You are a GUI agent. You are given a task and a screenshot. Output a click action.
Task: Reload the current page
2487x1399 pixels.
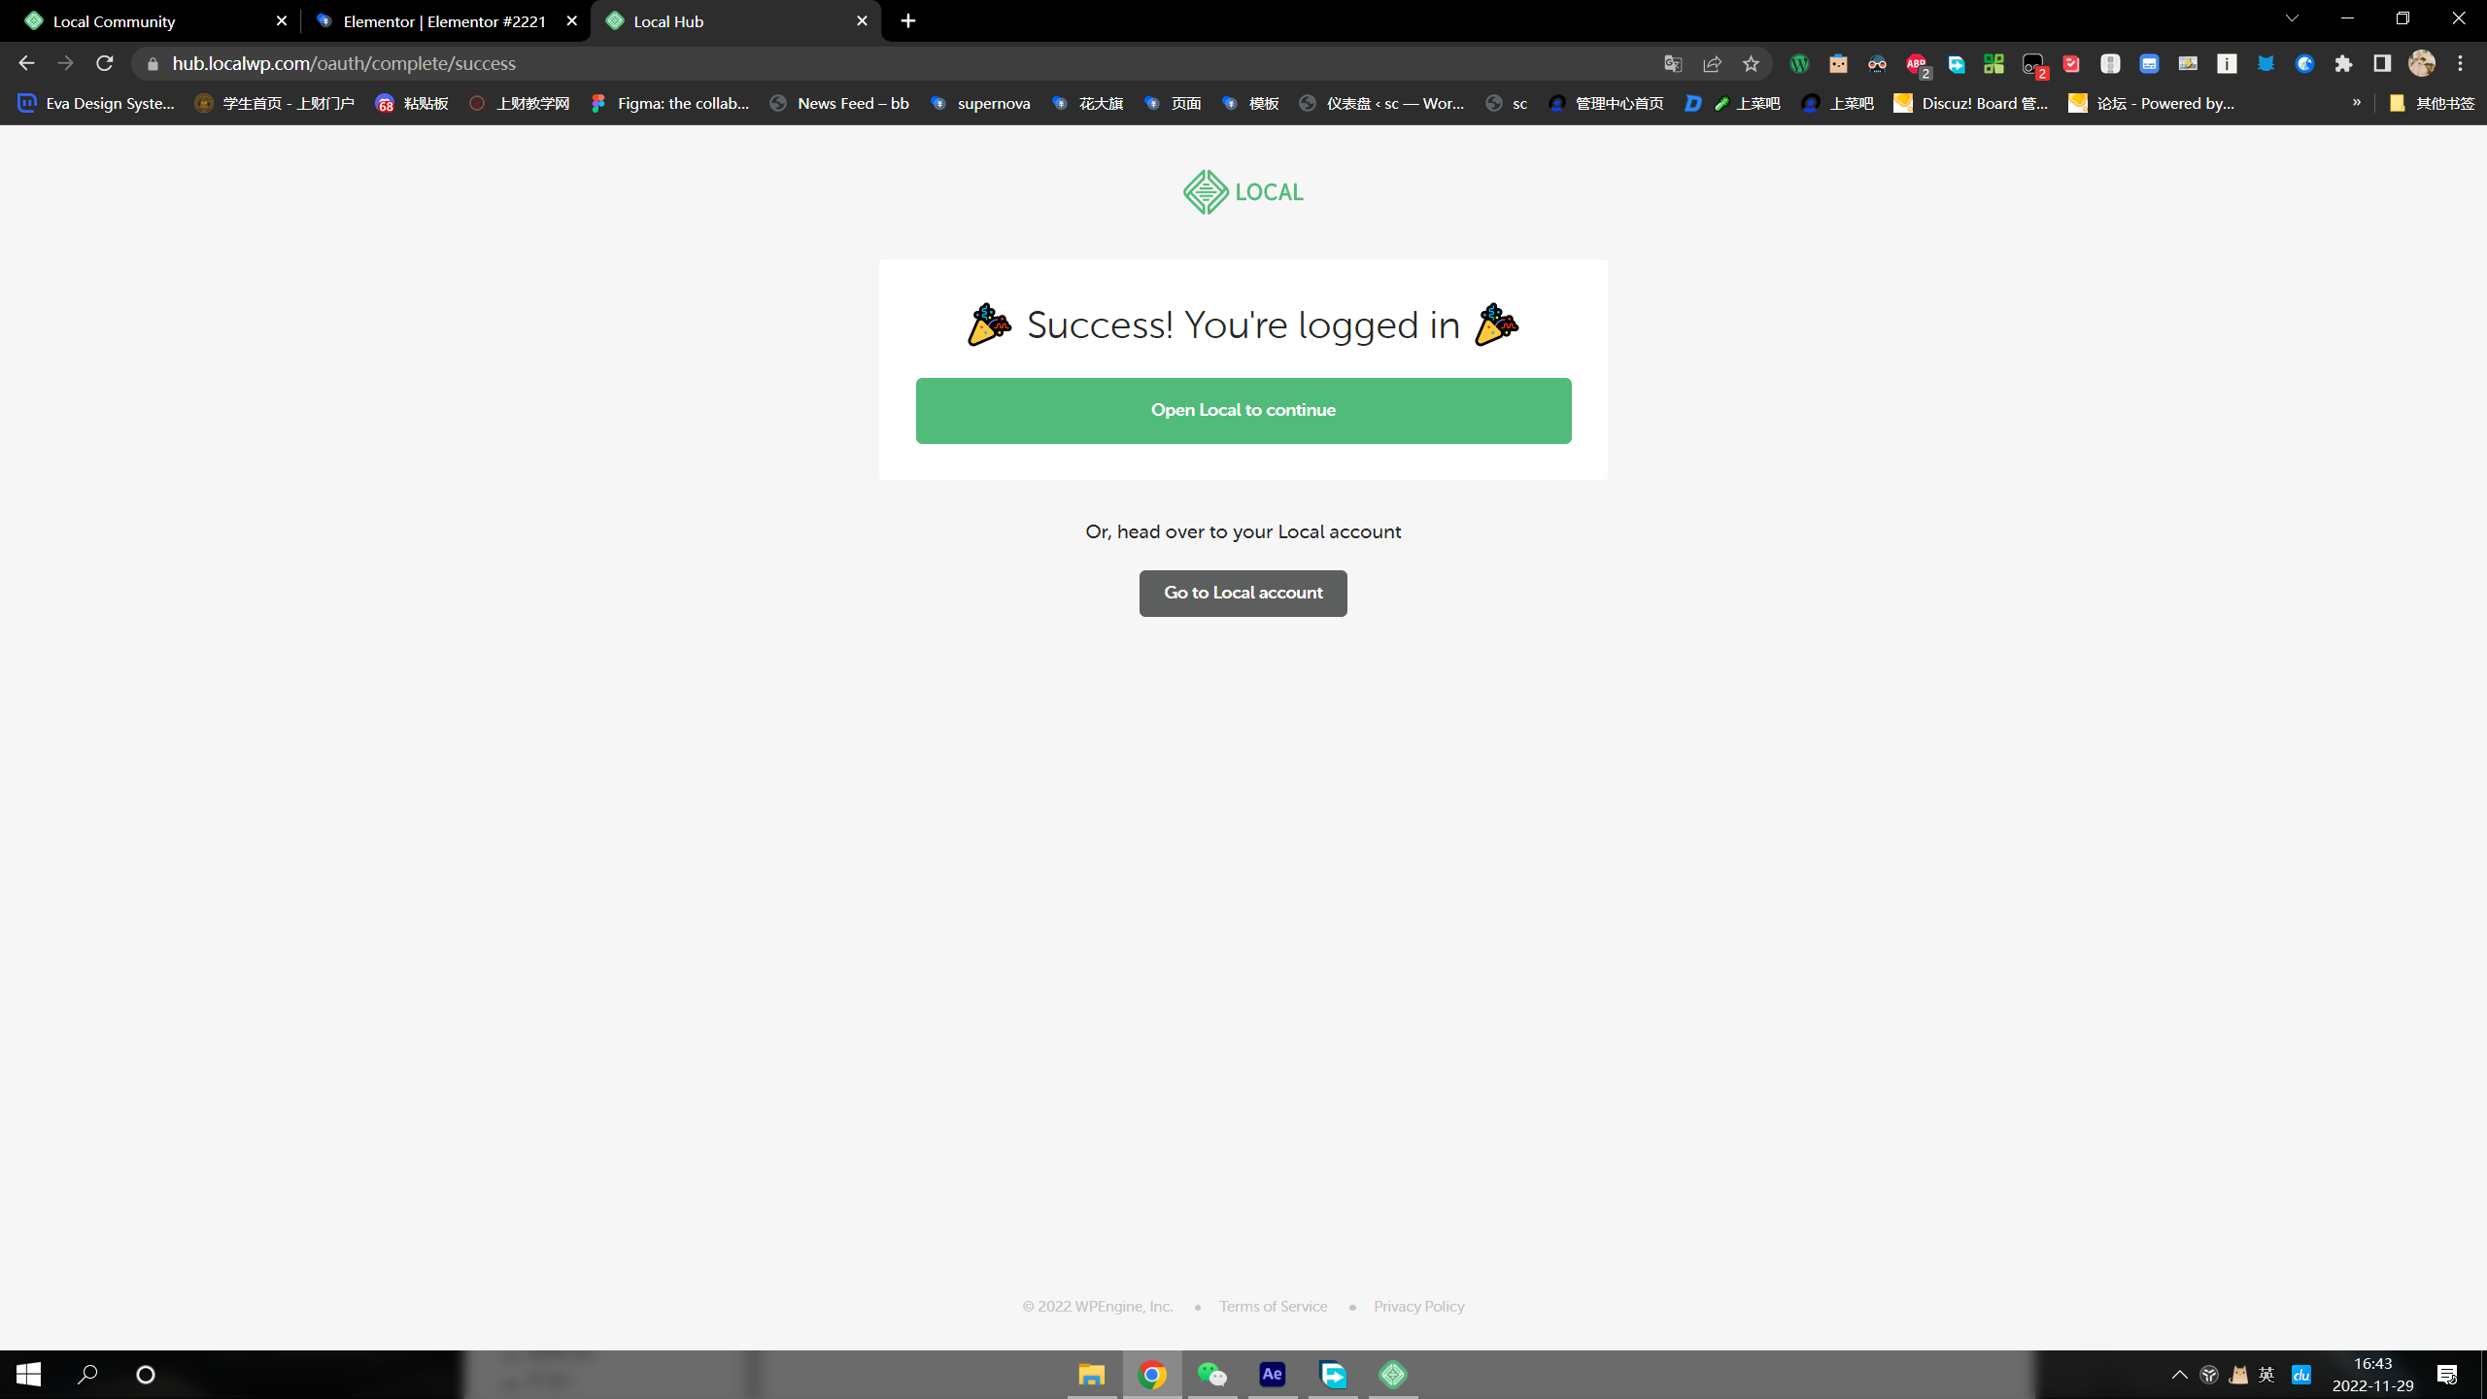[x=105, y=64]
